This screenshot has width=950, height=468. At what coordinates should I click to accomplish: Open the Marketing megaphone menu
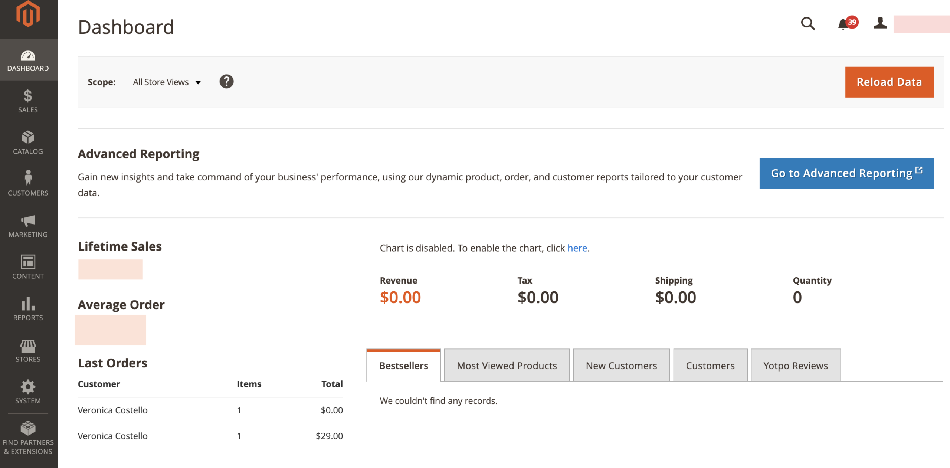(x=28, y=226)
